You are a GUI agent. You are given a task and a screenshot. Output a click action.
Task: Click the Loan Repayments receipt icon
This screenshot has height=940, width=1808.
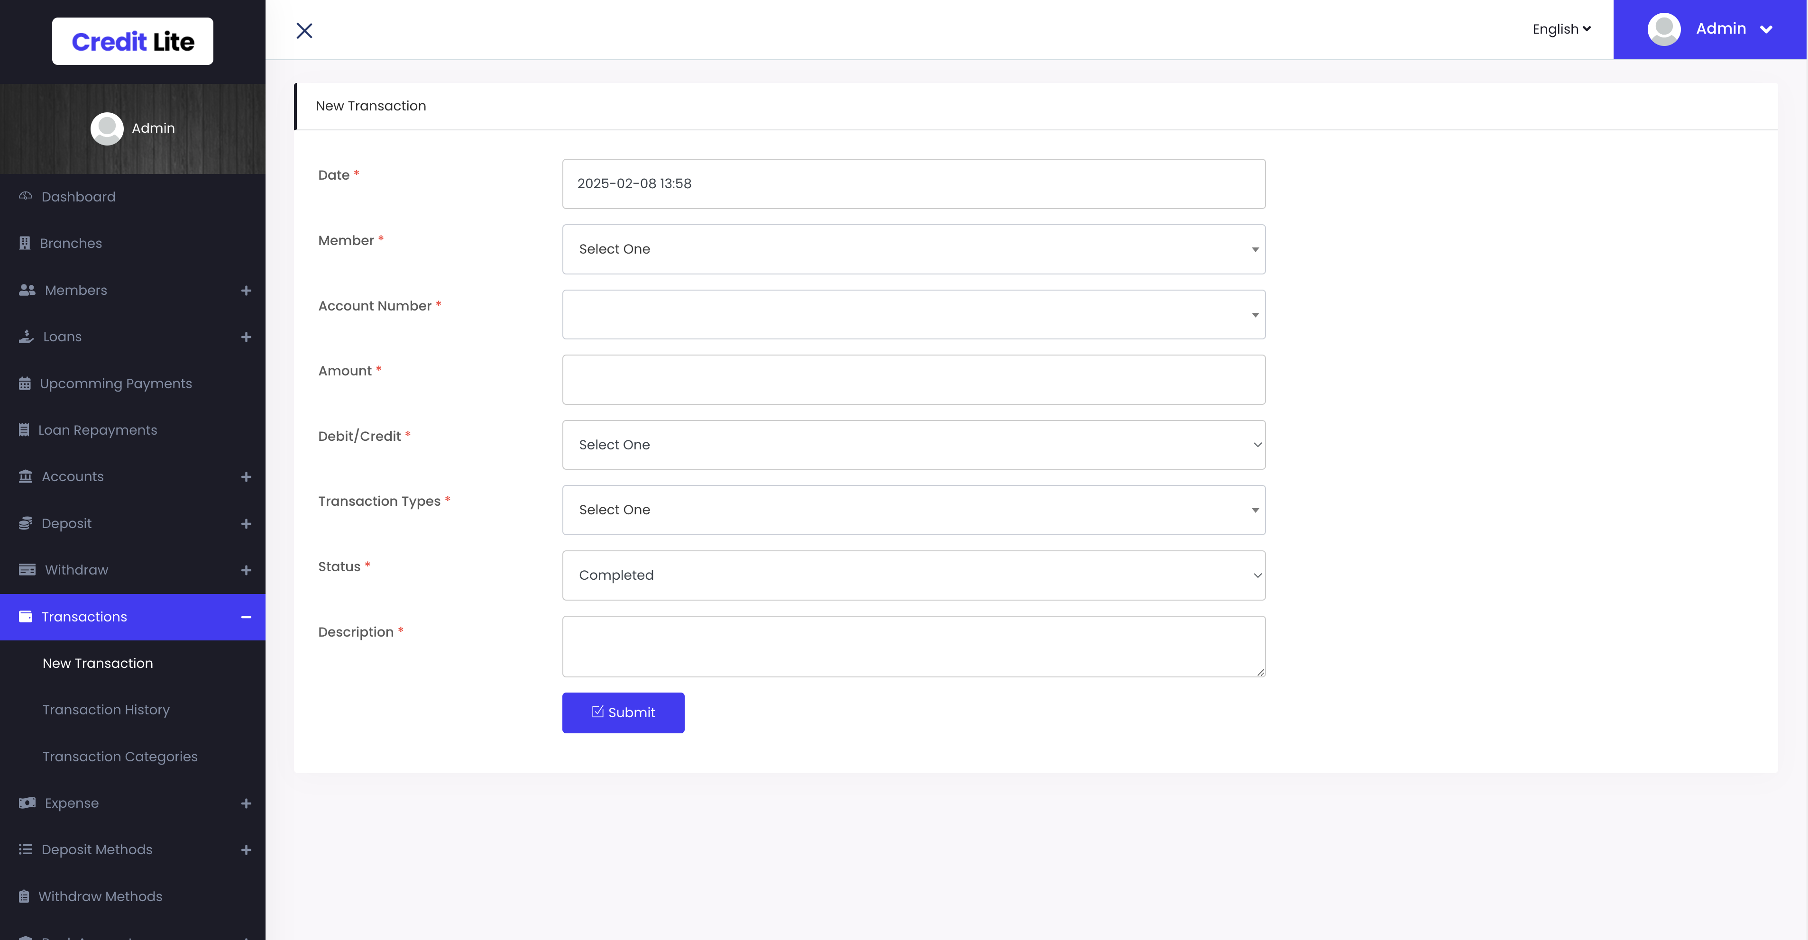click(24, 430)
